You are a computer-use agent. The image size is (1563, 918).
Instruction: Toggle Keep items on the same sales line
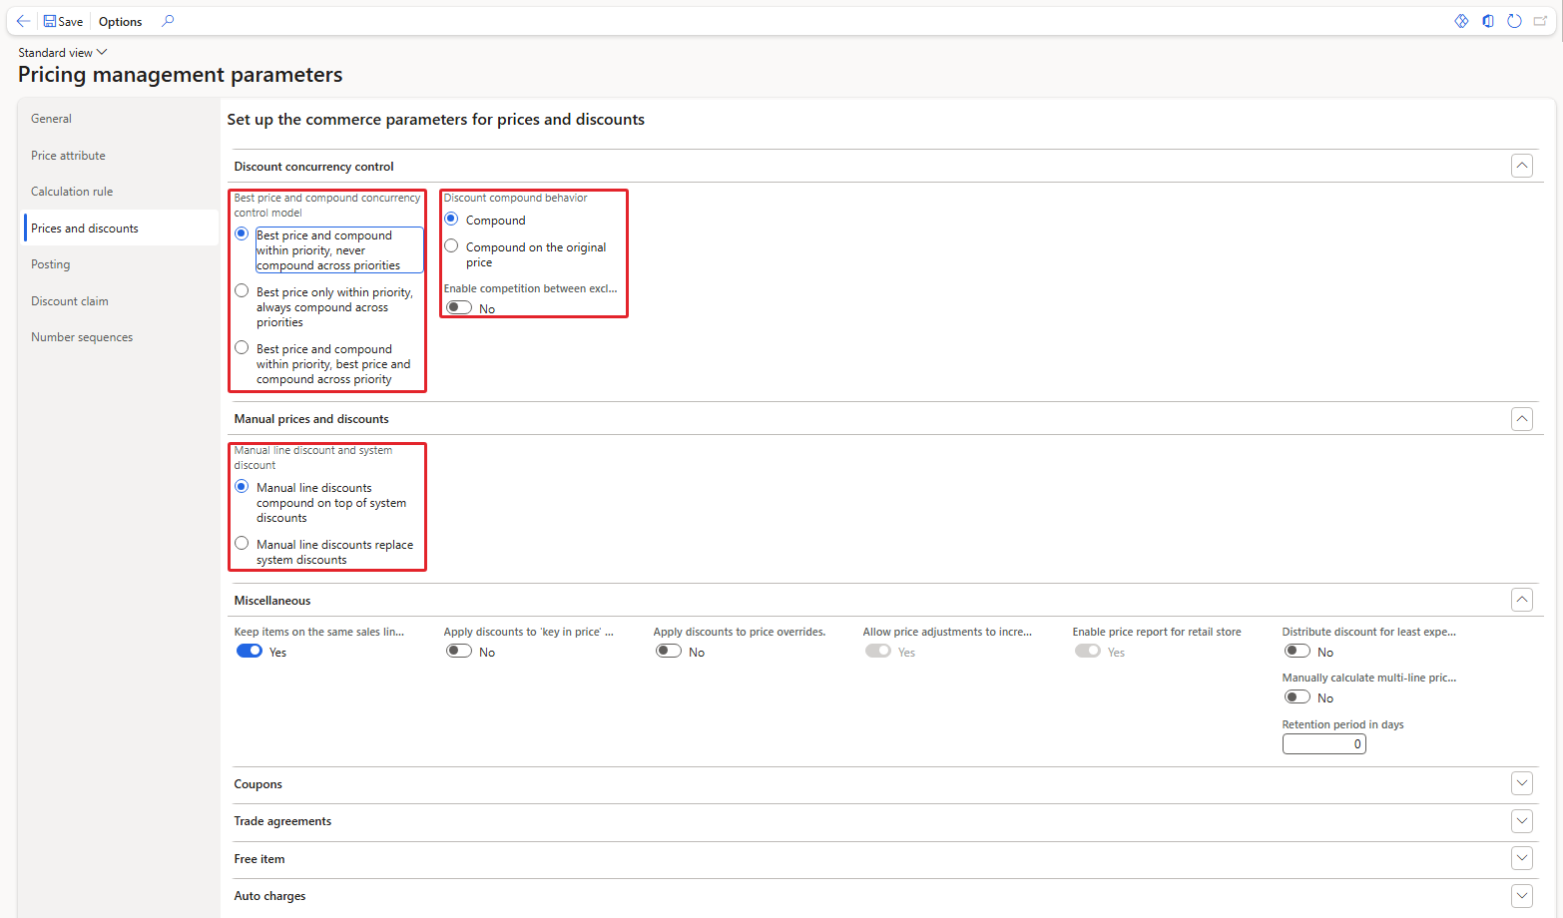coord(250,651)
